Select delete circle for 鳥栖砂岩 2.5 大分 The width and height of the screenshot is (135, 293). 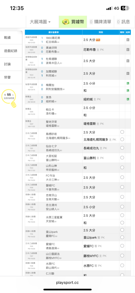pos(122,132)
